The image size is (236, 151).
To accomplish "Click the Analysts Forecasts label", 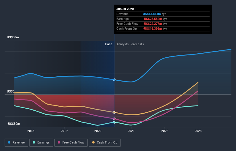I will [130, 44].
